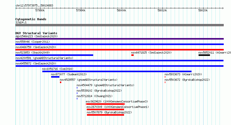This screenshot has width=231, height=125.
Task: Click small red nsv6471825 variant marker
Action: point(132,55)
